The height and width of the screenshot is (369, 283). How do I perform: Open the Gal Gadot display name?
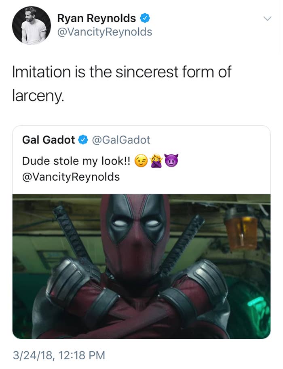click(x=49, y=140)
